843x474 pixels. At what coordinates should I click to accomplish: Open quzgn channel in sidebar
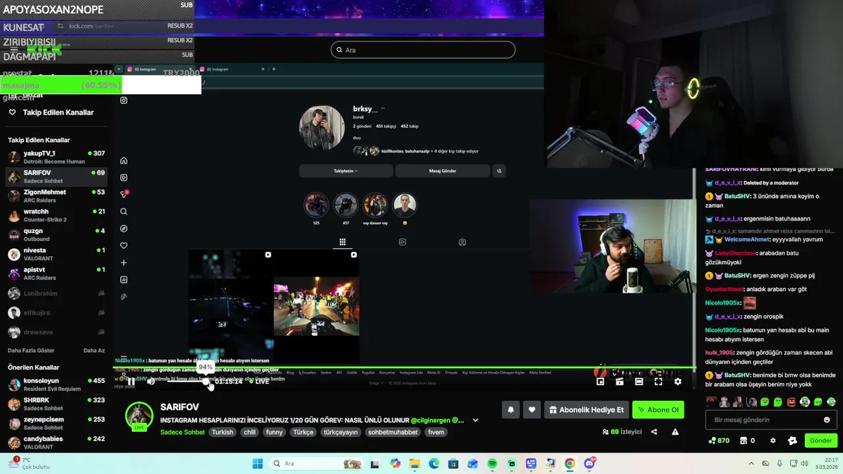pos(56,234)
